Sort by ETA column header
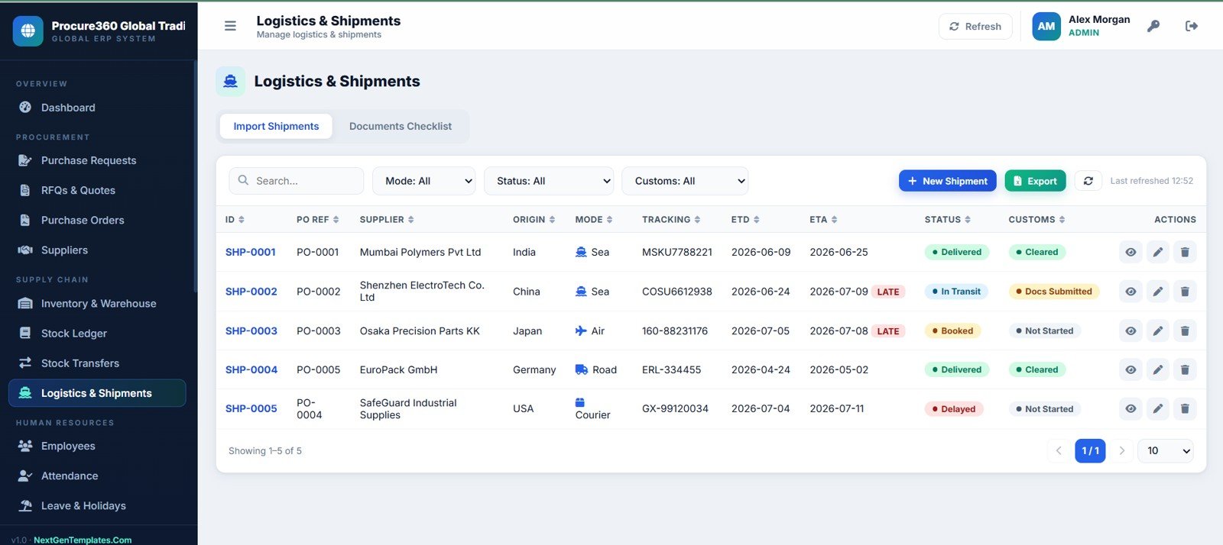The image size is (1223, 545). (x=823, y=219)
